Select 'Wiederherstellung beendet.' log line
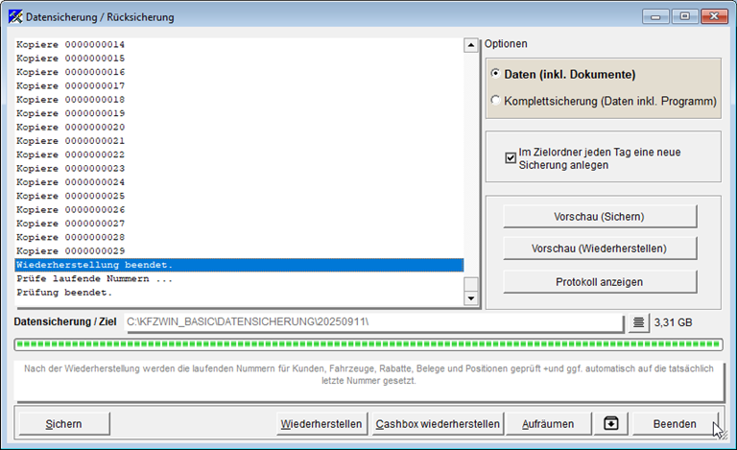 (x=239, y=265)
